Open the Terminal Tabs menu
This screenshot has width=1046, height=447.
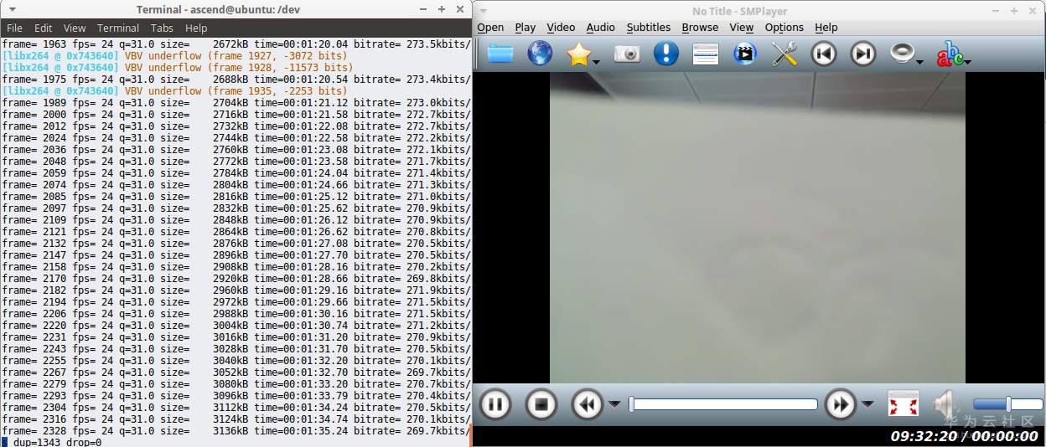pos(163,28)
